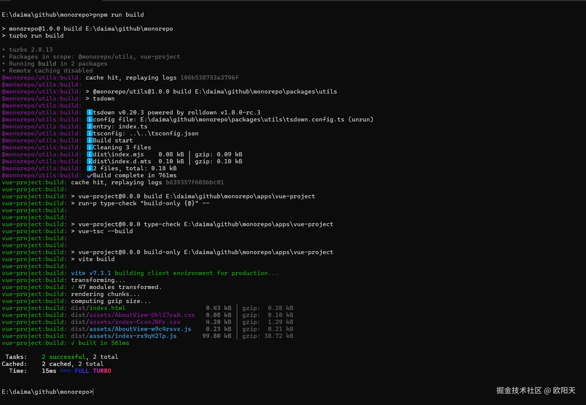Click info icon beside Build start
Image resolution: width=586 pixels, height=405 pixels.
tap(90, 141)
